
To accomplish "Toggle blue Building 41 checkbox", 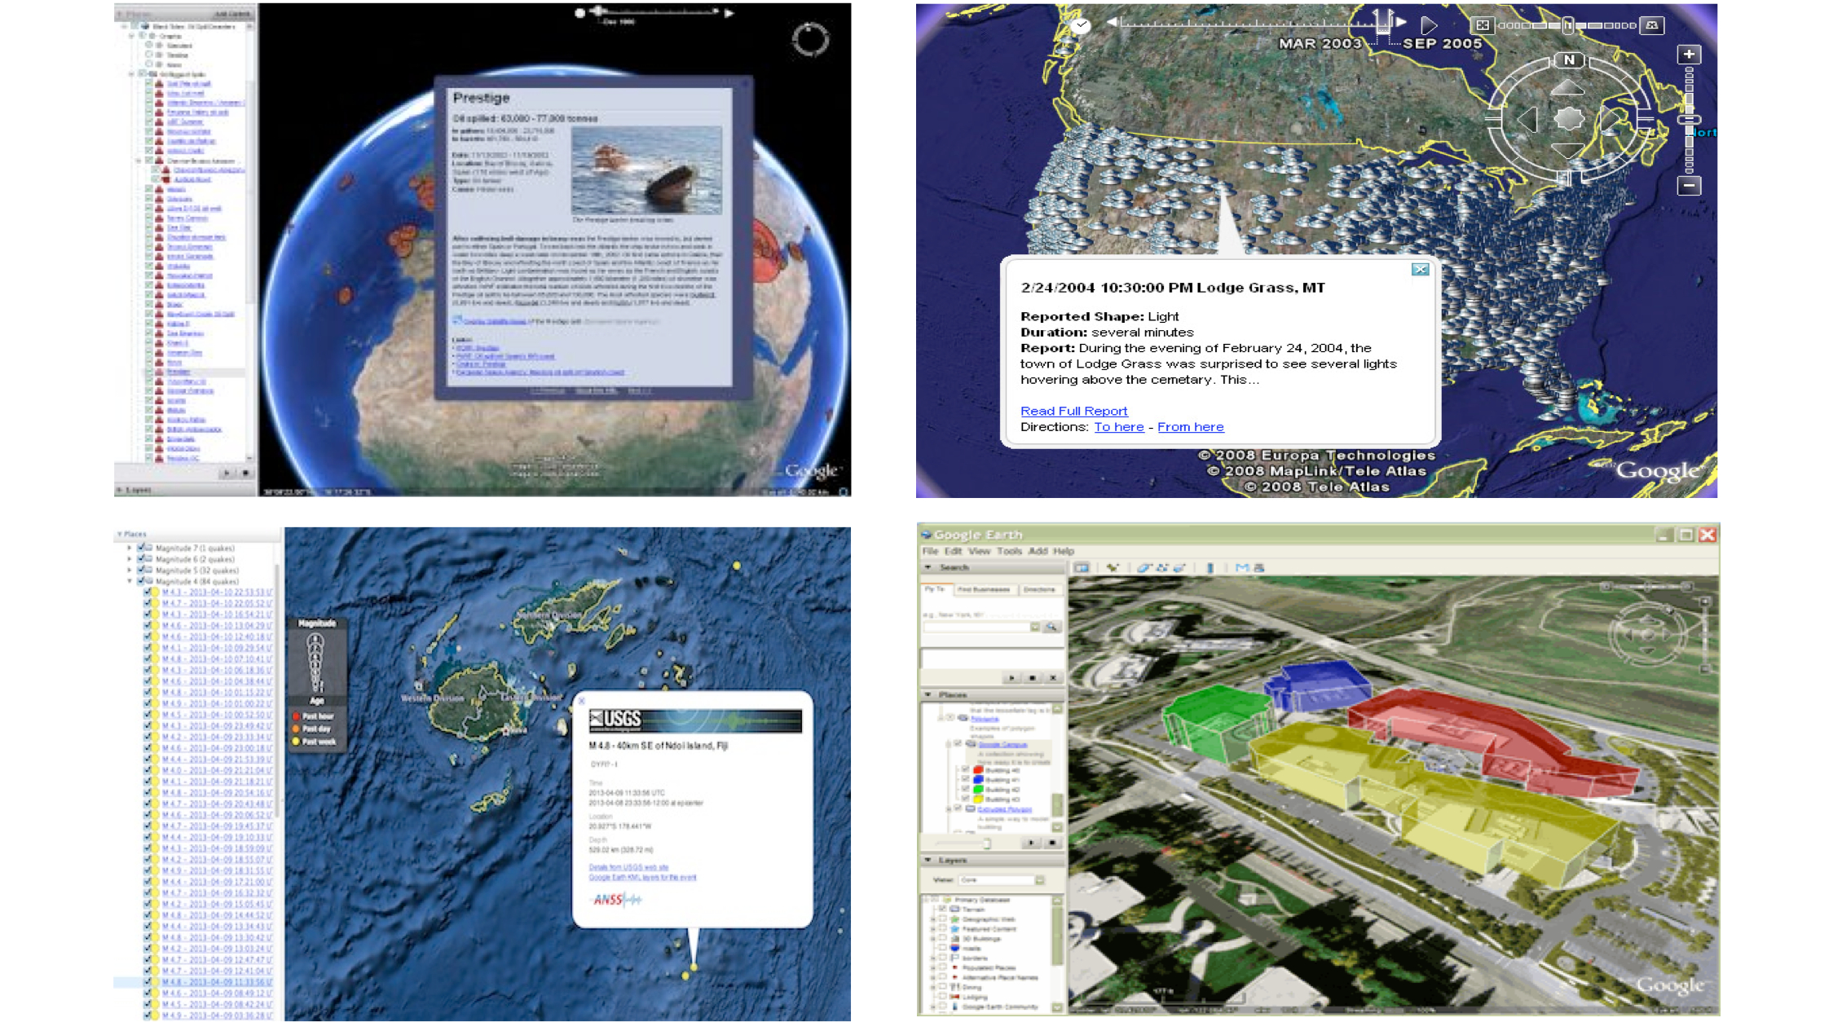I will pyautogui.click(x=965, y=779).
